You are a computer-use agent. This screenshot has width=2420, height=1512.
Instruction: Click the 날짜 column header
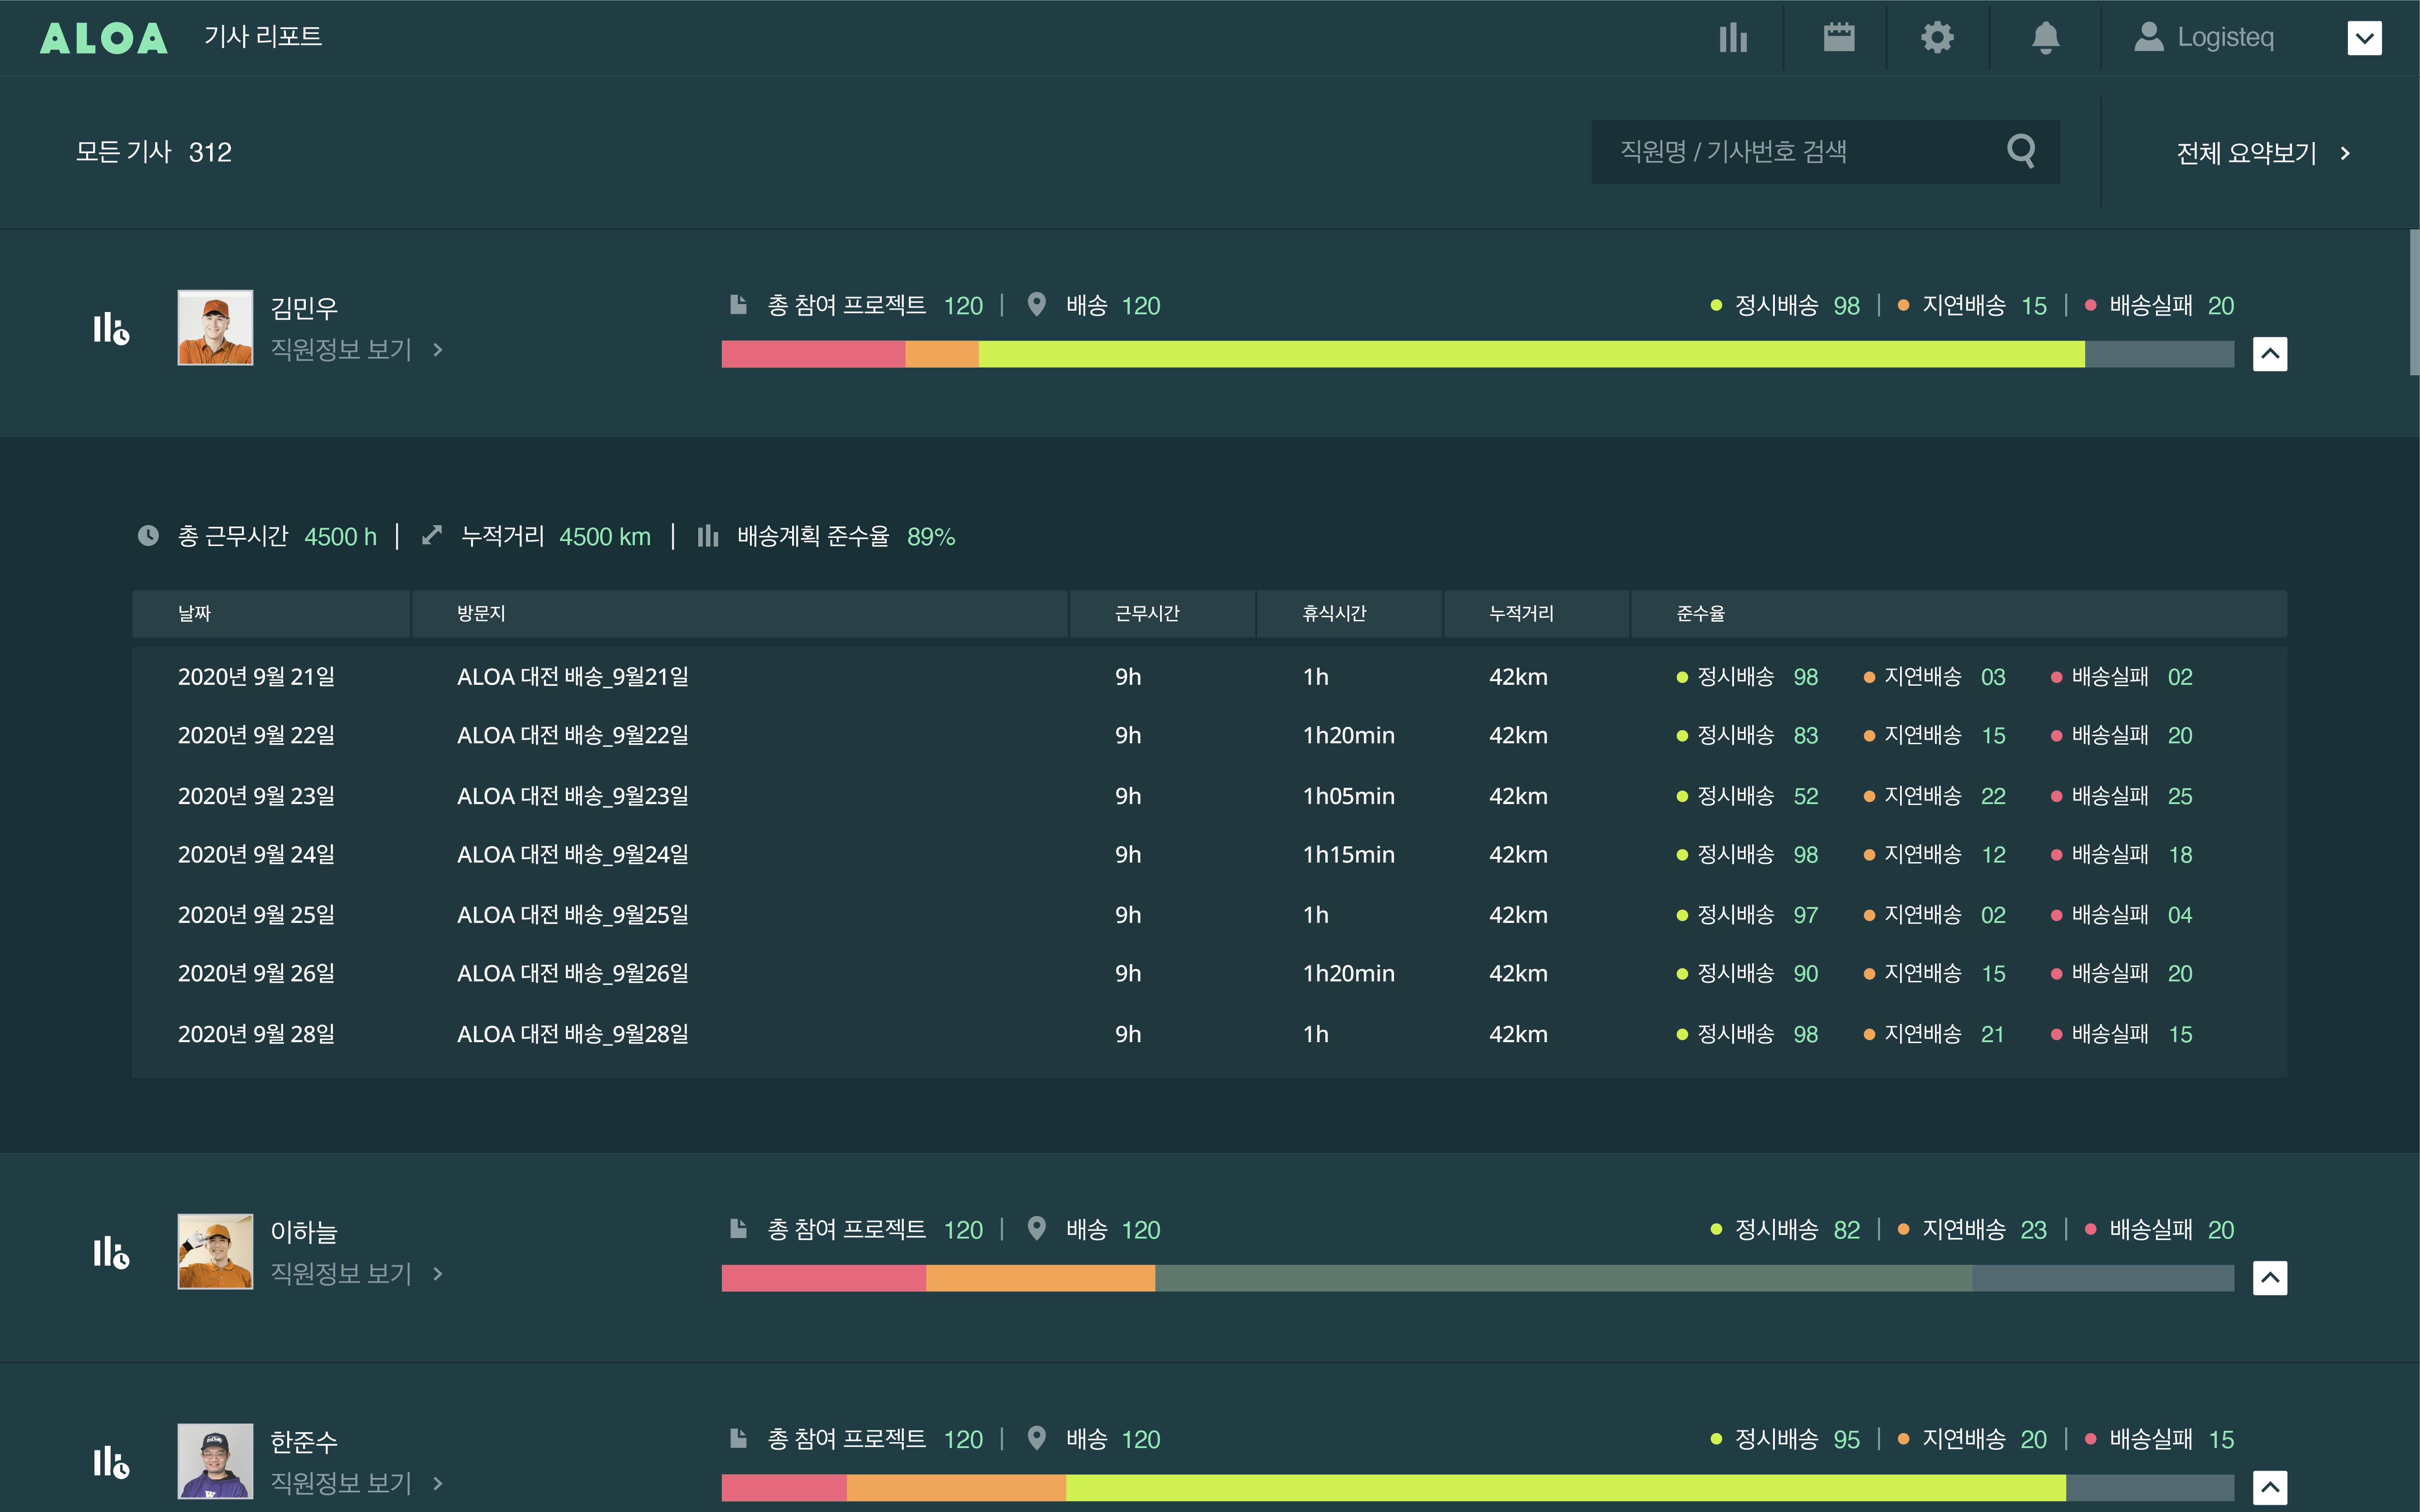pos(194,614)
